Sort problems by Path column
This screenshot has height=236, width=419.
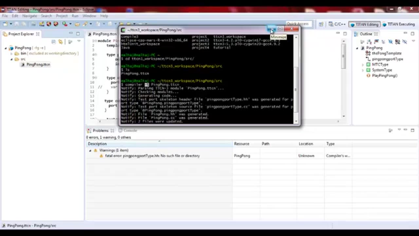[x=278, y=144]
